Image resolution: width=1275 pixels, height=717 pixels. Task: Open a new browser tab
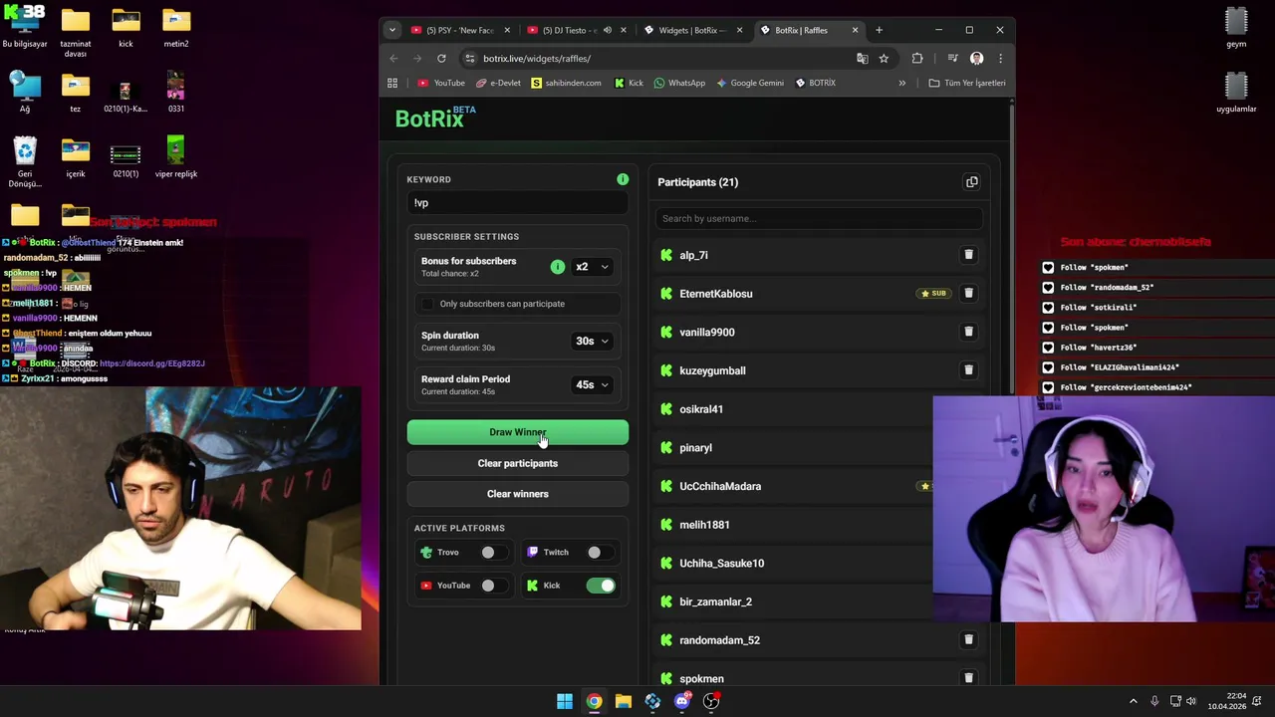(879, 30)
